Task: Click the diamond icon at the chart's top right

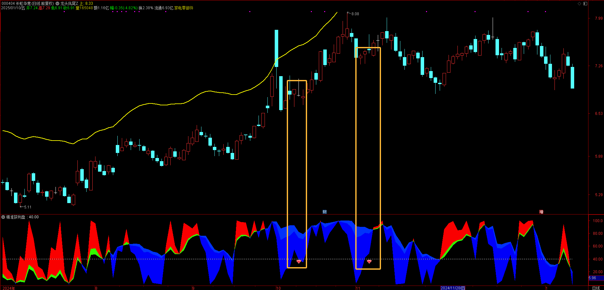Action: (x=579, y=3)
